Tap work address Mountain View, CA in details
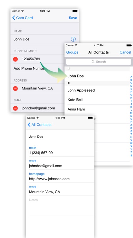This screenshot has height=238, width=133. pos(44,192)
